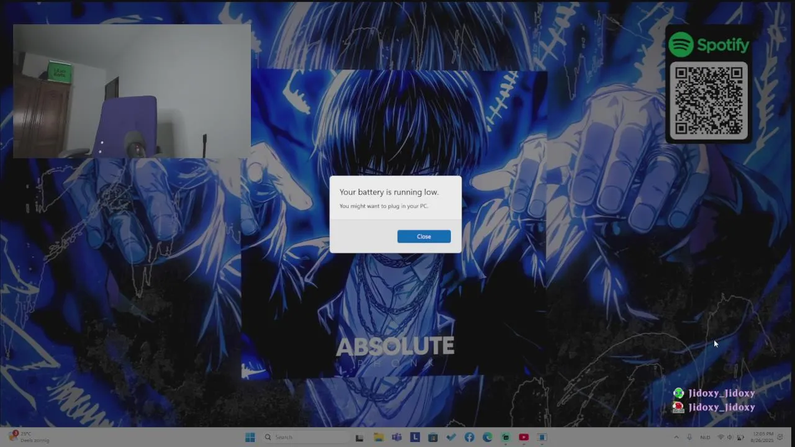Image resolution: width=795 pixels, height=447 pixels.
Task: Open Facebook from the taskbar
Action: 469,437
